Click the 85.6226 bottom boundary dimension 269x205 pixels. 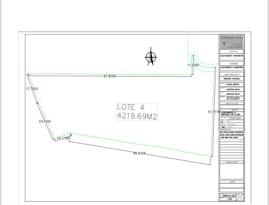(x=139, y=153)
